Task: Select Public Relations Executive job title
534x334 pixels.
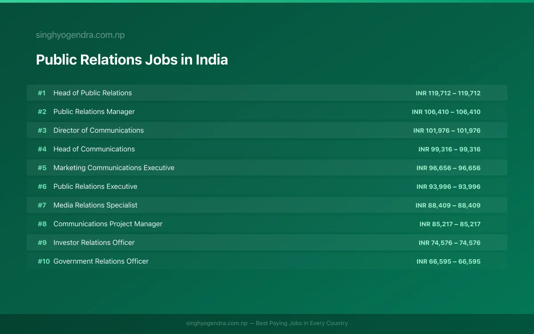Action: [95, 187]
